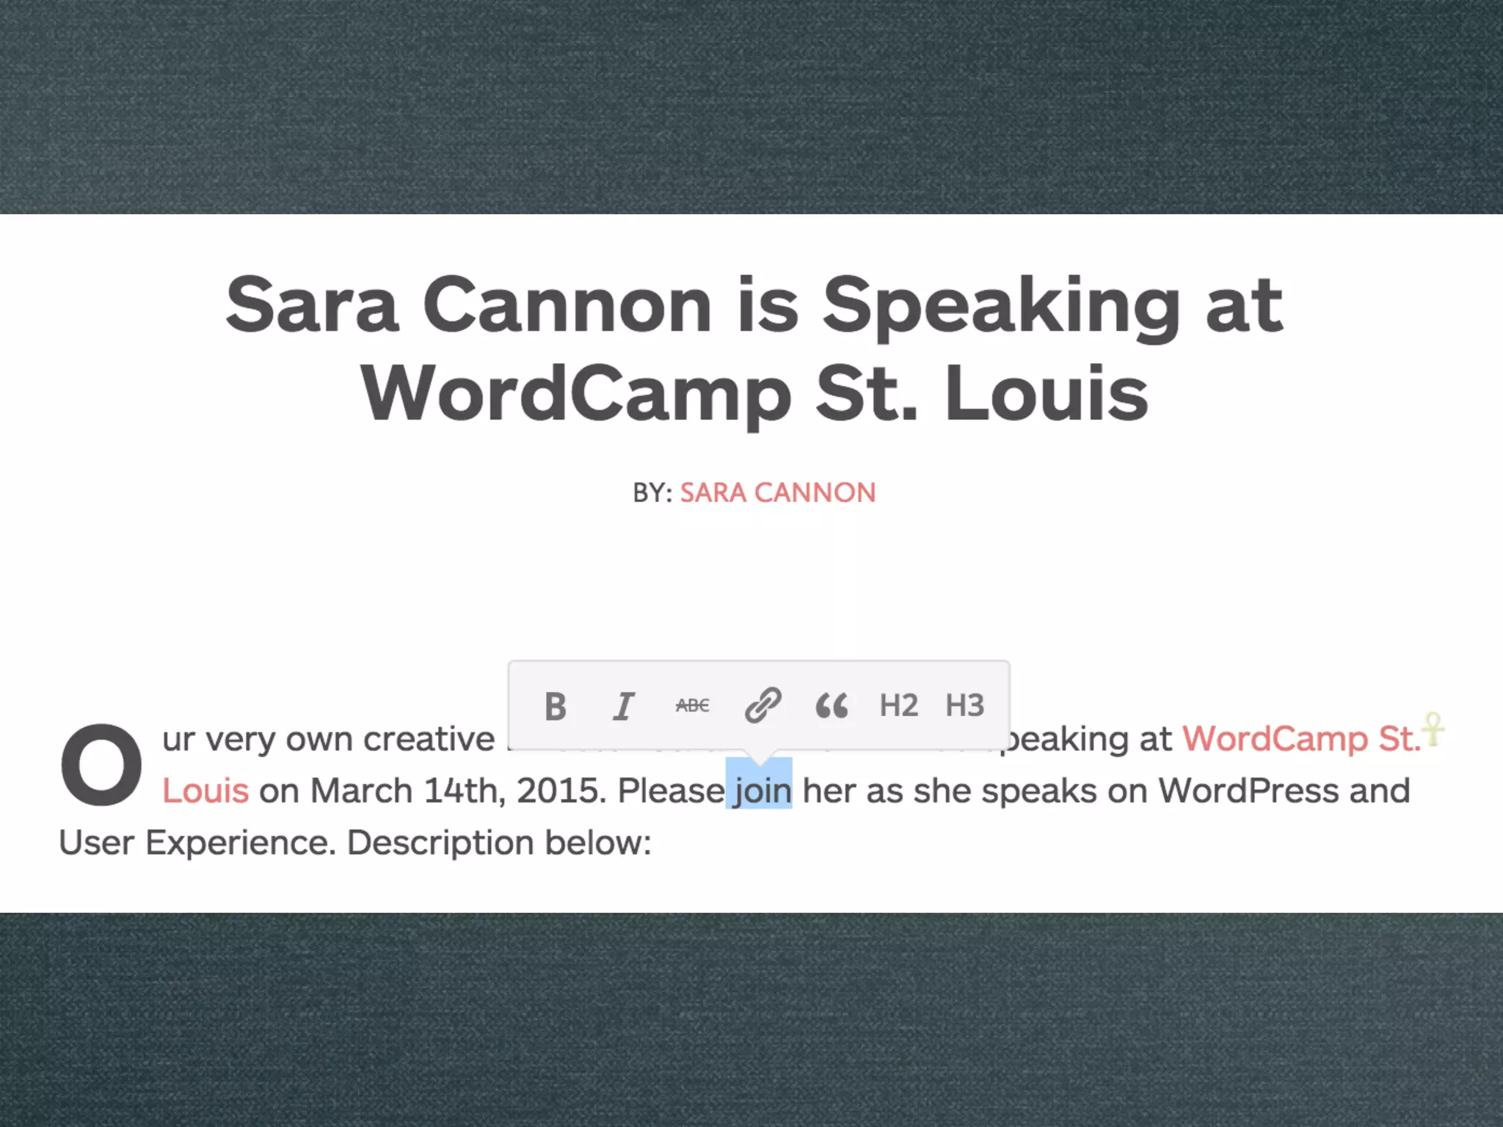Apply bold formatting with the B icon
1503x1127 pixels.
(556, 707)
